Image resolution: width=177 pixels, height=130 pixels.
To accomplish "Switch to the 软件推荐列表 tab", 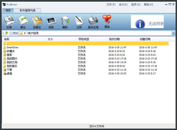I will click(x=27, y=11).
